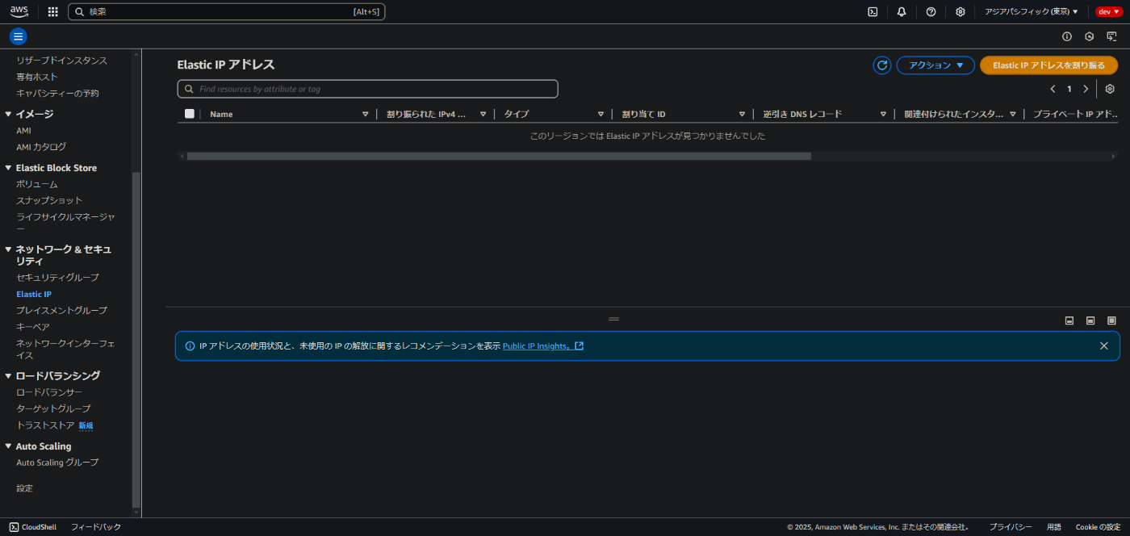Open the CloudShell icon in top bar

(873, 12)
